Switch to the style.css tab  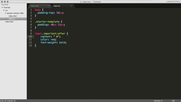pos(57,6)
